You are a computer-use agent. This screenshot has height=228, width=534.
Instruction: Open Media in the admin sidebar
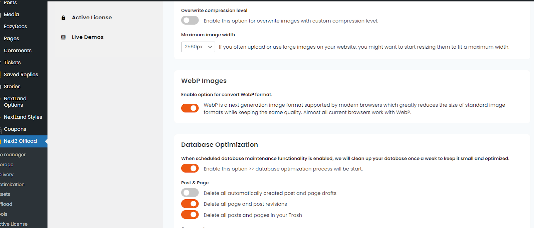pos(11,14)
